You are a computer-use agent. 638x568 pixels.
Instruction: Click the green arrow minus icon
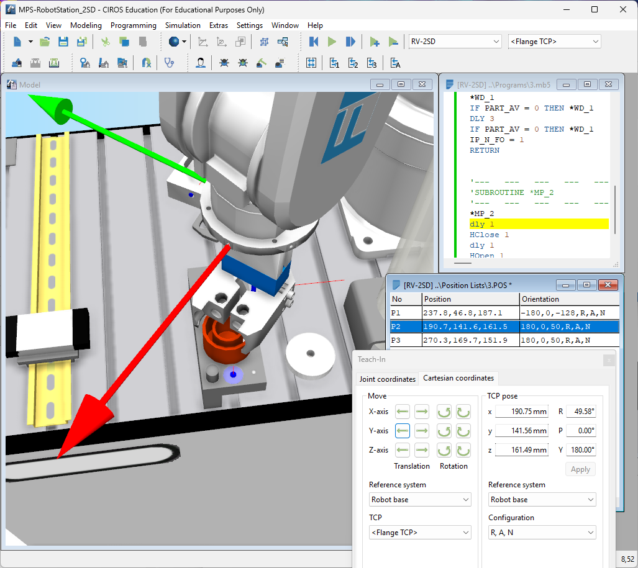click(x=393, y=42)
